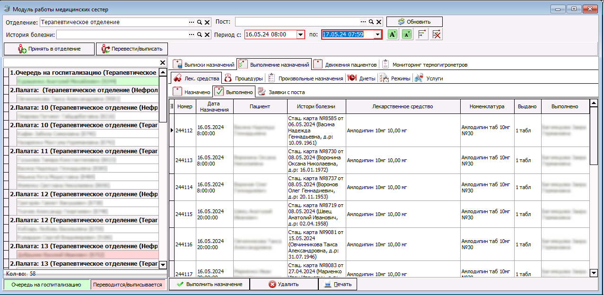Select '2.Палата: 12' Тераг group row
The height and width of the screenshot is (295, 604).
point(83,220)
